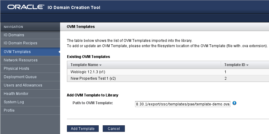This screenshot has width=269, height=134.
Task: Open the Profile page
Action: tap(9, 110)
